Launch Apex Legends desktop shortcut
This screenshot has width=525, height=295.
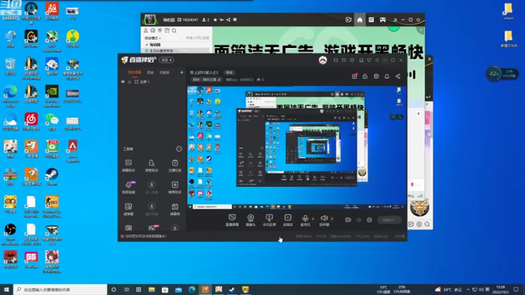click(72, 151)
